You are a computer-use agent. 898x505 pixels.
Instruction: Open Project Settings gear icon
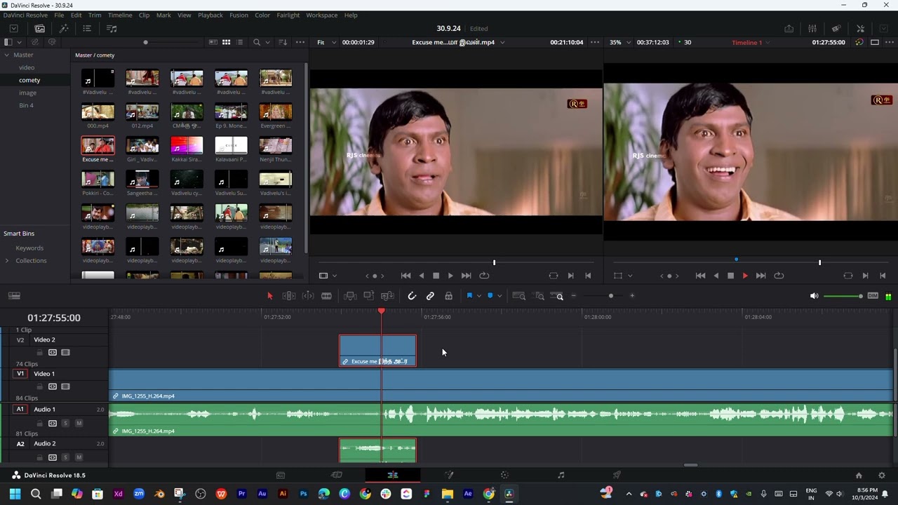[x=882, y=475]
